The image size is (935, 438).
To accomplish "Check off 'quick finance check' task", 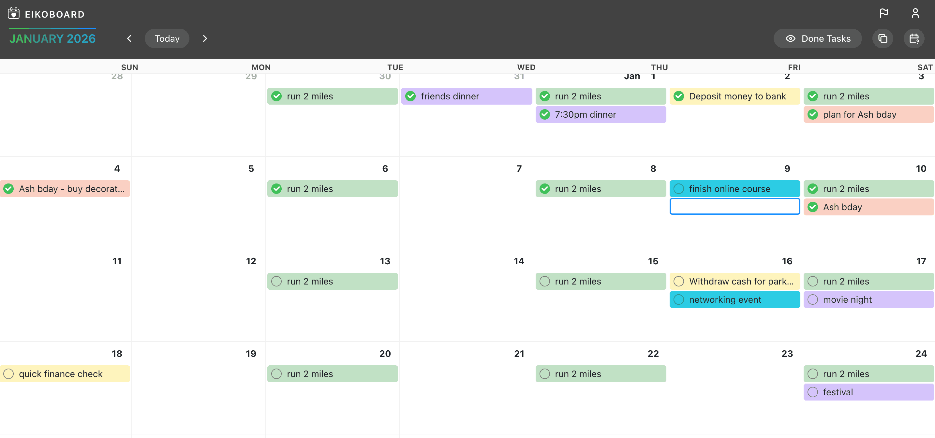I will point(9,374).
